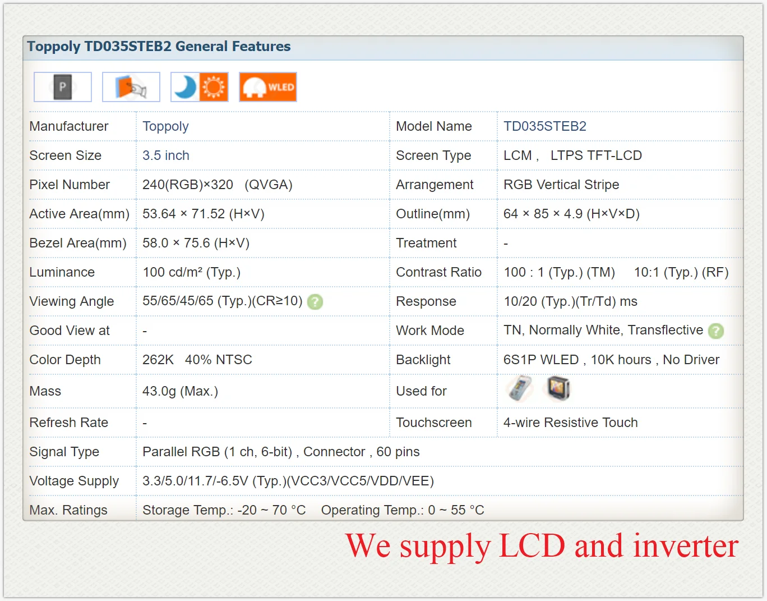This screenshot has width=767, height=601.
Task: Click the orange WLED backlight icon
Action: [268, 87]
